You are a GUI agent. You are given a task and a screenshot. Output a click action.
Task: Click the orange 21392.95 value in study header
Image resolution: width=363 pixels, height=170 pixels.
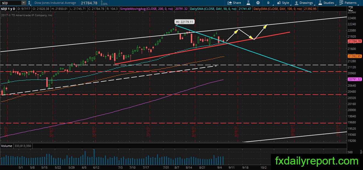[x=310, y=9]
